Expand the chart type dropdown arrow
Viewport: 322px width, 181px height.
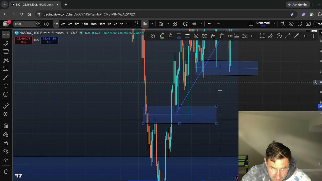[x=152, y=24]
